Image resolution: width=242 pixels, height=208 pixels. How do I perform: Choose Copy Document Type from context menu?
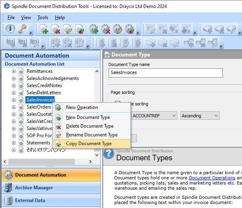[88, 144]
